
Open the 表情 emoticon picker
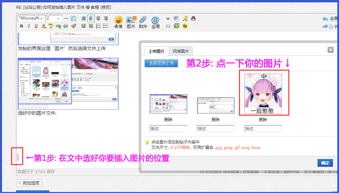(118, 22)
